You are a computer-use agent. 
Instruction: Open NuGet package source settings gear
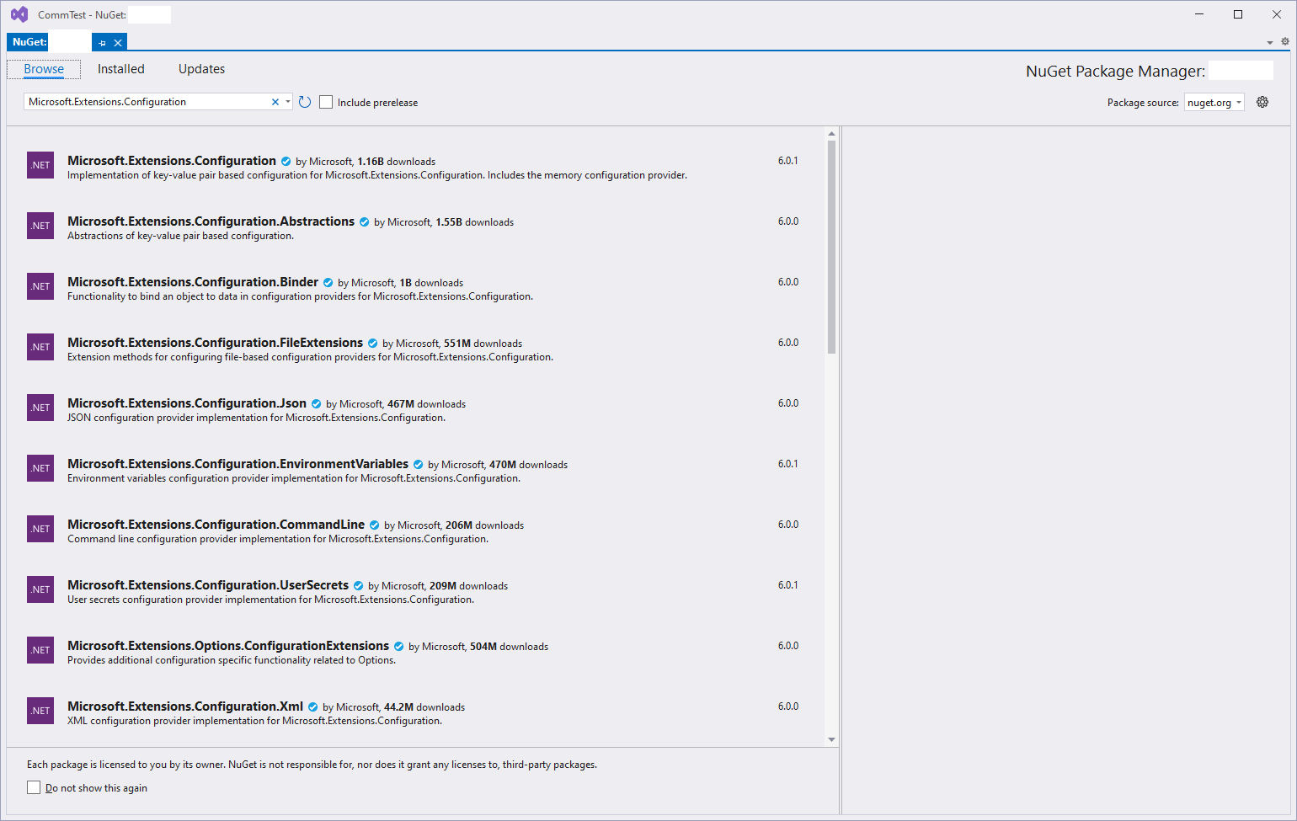click(1262, 102)
